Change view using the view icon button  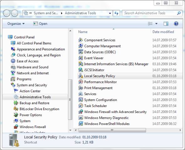150,24
